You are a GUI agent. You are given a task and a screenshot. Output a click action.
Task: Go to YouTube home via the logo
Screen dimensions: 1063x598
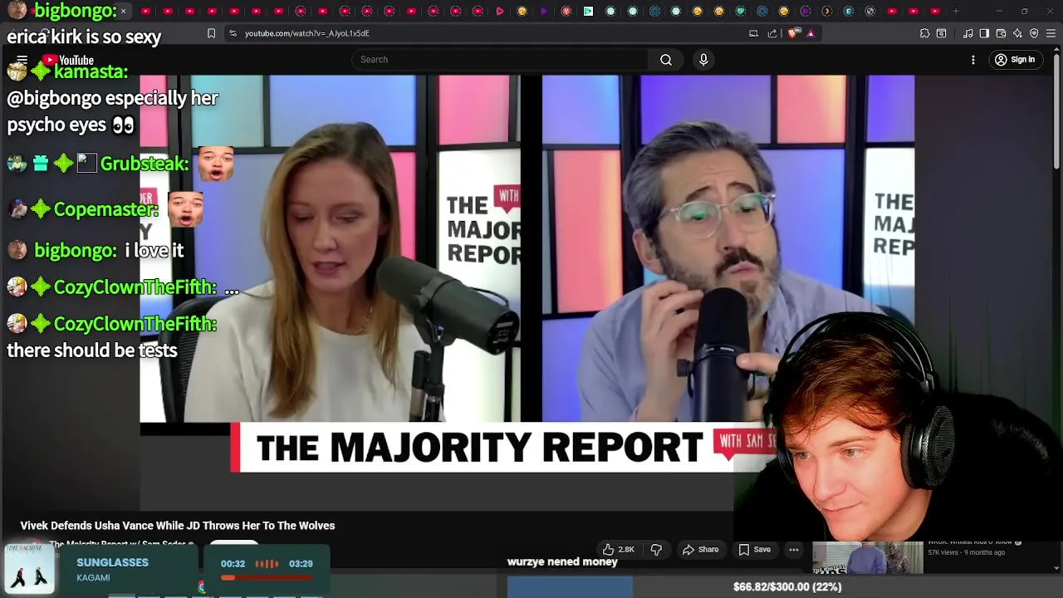coord(68,60)
